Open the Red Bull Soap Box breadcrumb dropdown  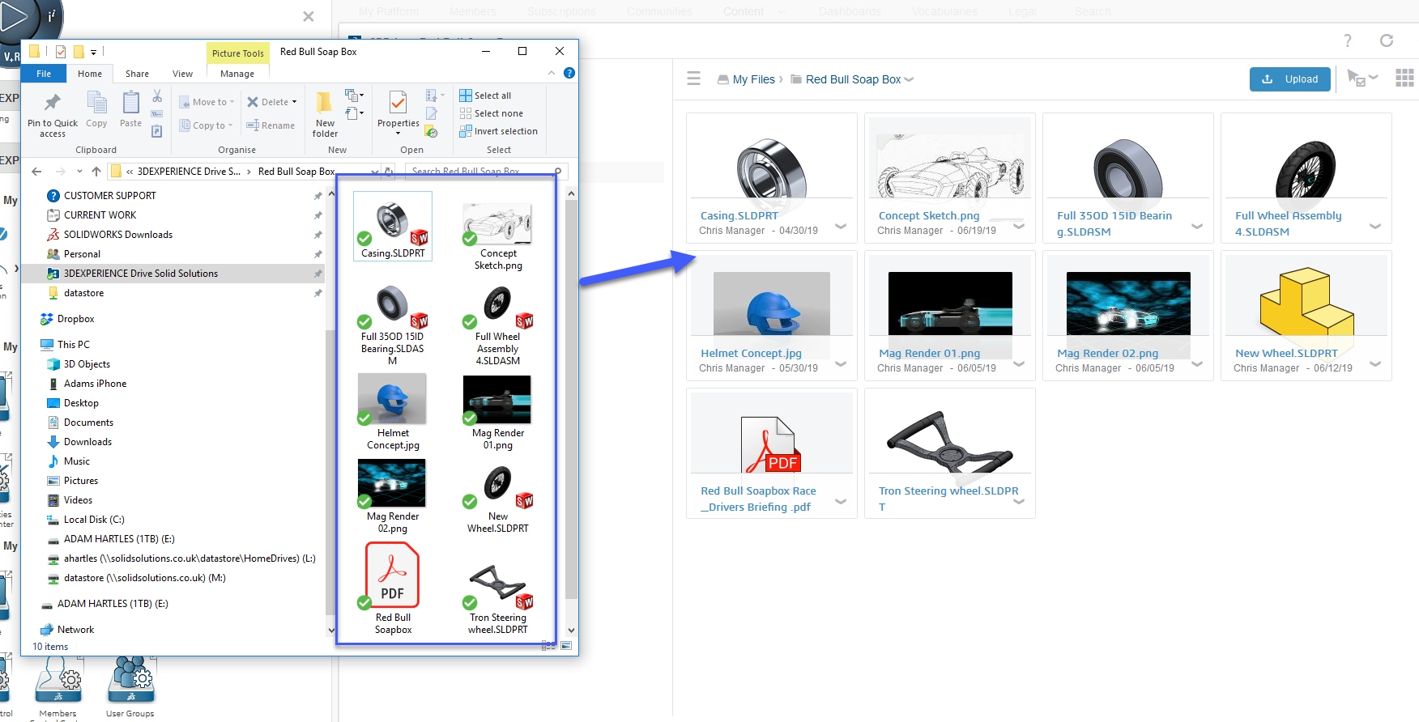coord(910,79)
